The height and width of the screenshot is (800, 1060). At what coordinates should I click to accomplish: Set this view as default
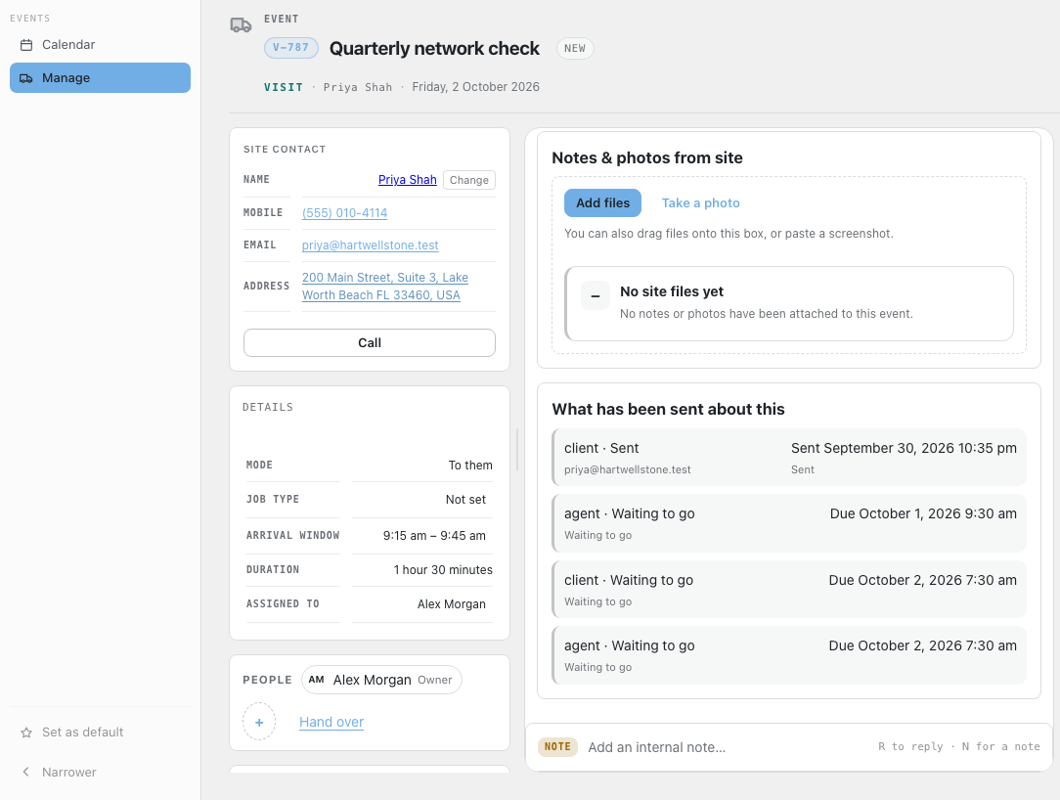[x=100, y=733]
